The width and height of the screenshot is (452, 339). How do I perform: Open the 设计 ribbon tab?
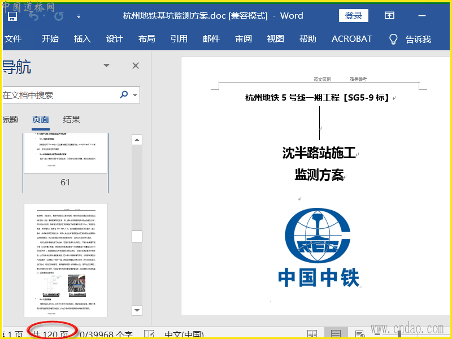tap(115, 38)
